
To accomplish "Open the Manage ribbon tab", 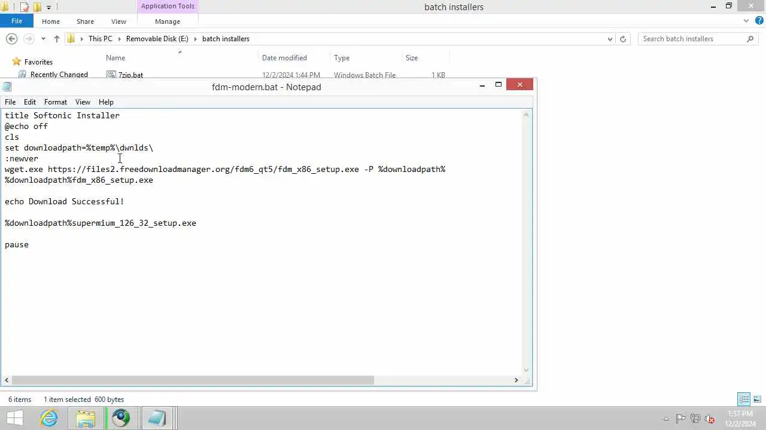I will (168, 21).
